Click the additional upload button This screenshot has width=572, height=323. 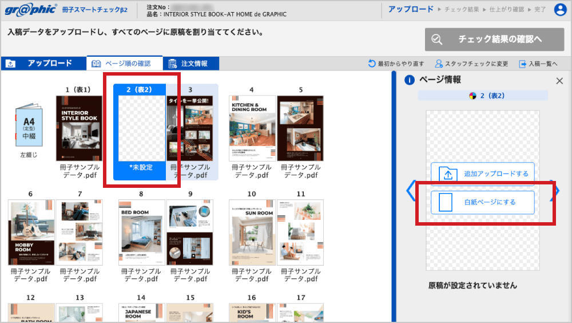(x=483, y=174)
